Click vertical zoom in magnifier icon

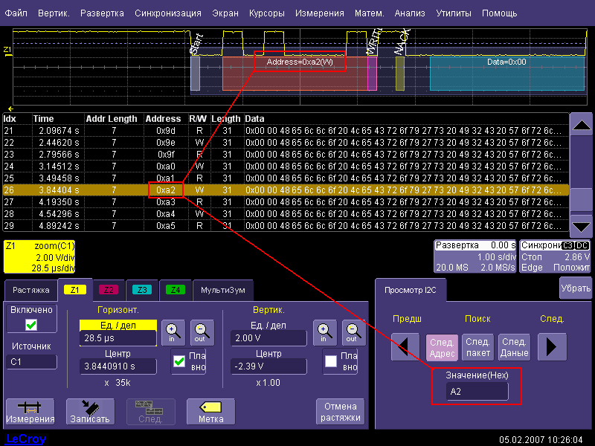click(x=324, y=332)
